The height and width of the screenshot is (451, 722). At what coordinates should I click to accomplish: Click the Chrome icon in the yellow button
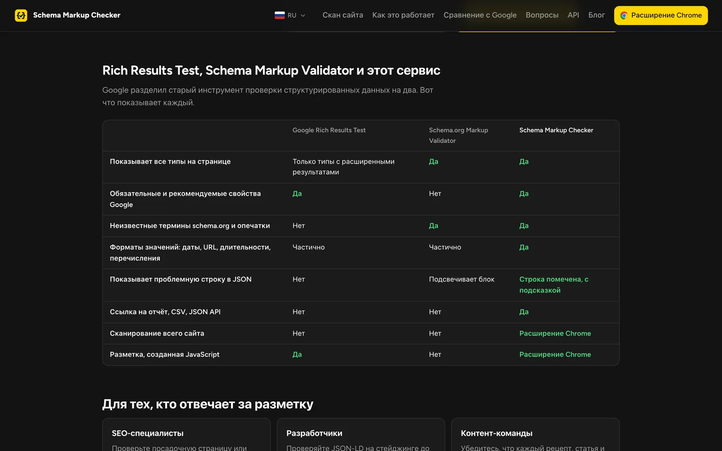(624, 15)
